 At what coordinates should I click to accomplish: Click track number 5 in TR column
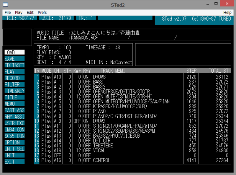38,96
